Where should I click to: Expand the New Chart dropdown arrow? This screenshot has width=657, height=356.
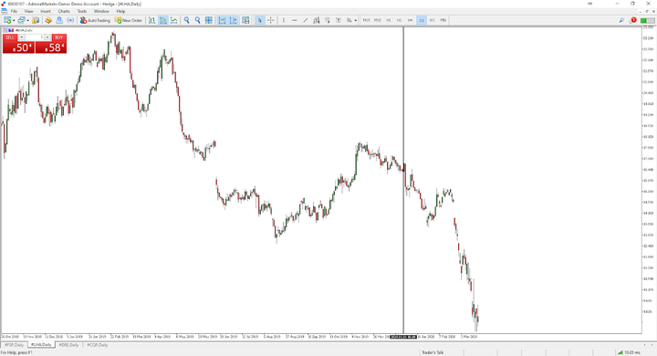click(14, 20)
